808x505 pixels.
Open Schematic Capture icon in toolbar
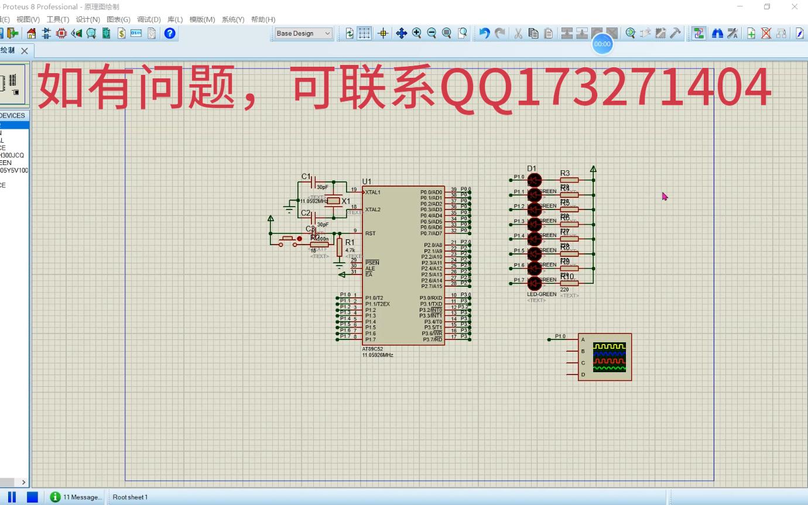pos(46,33)
